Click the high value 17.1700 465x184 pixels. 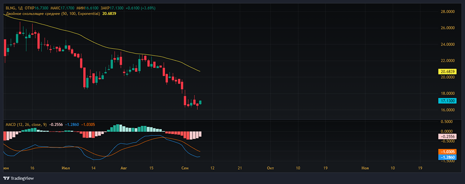pos(67,8)
